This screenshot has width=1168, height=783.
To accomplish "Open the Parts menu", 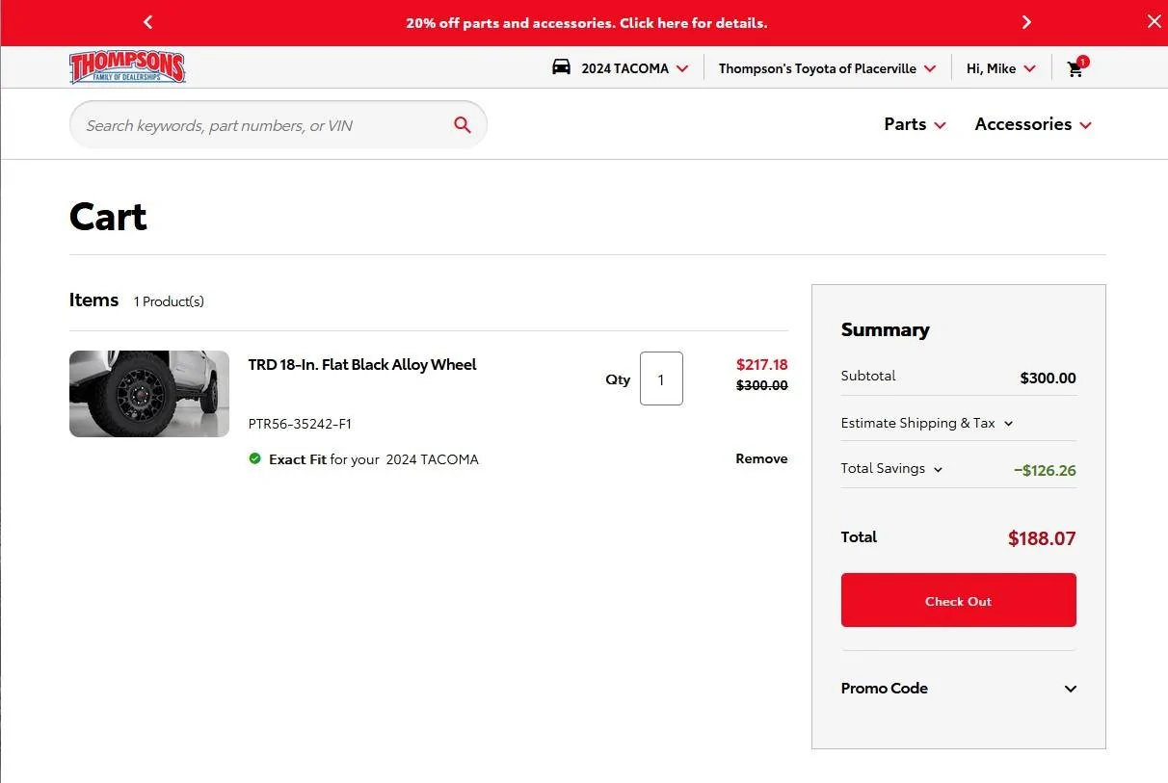I will click(915, 124).
